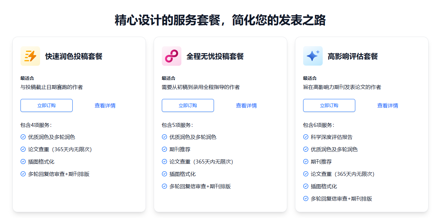
Task: Click the checkmark beside 优质润色及多轮润色 in first card
Action: [23, 137]
